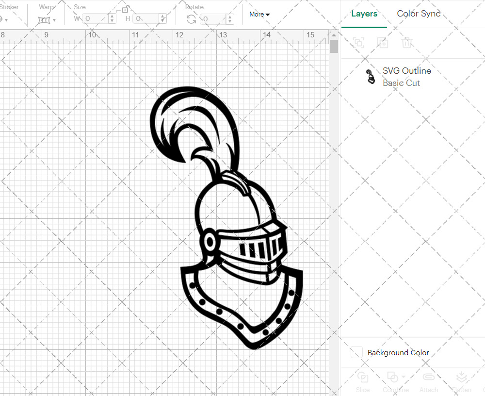Click the Delete layer trash icon
Viewport: 485px width, 396px height.
407,42
